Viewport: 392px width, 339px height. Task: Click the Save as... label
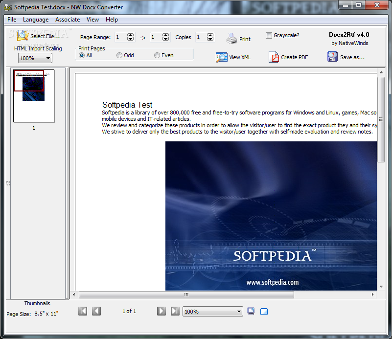click(352, 57)
